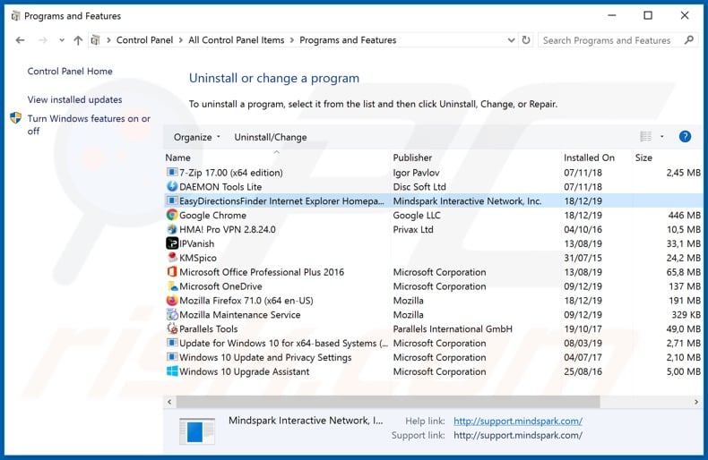Click the shield icon beside Windows features
This screenshot has width=708, height=460.
point(16,118)
